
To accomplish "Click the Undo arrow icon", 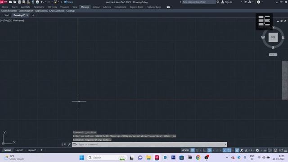I will coord(42,2).
